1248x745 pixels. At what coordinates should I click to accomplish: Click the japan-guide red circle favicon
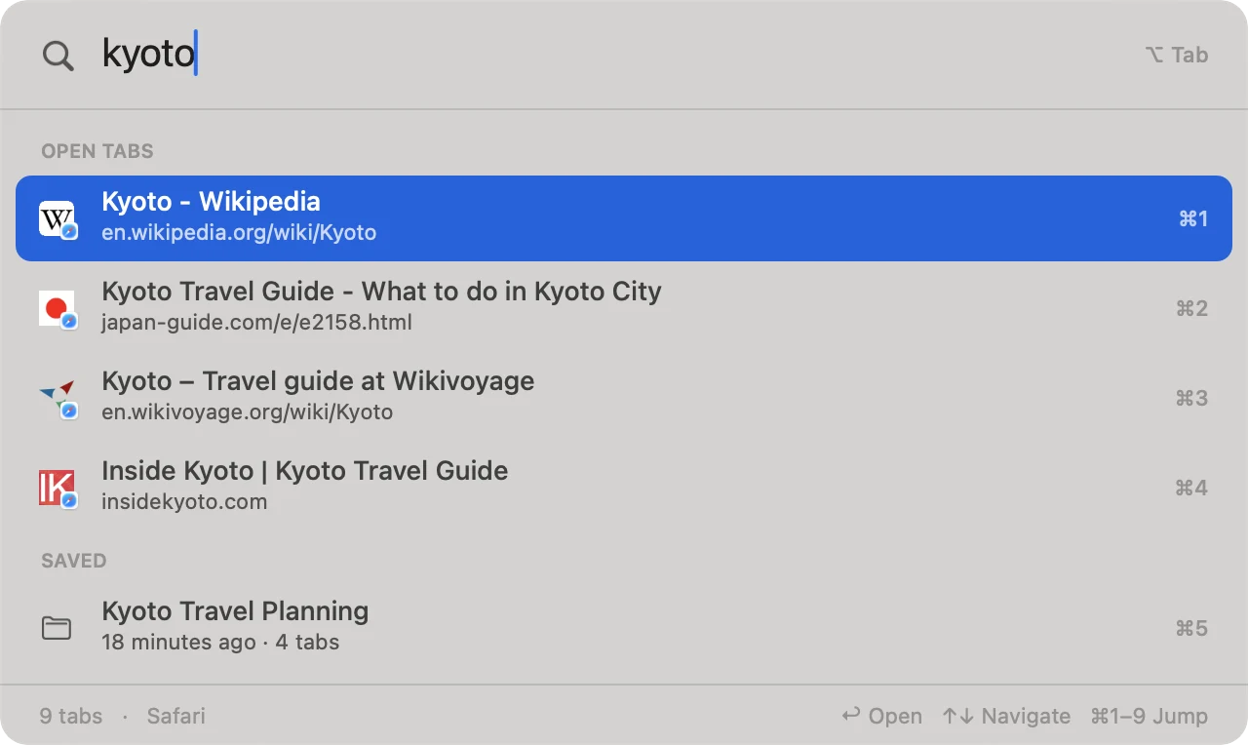pyautogui.click(x=57, y=308)
